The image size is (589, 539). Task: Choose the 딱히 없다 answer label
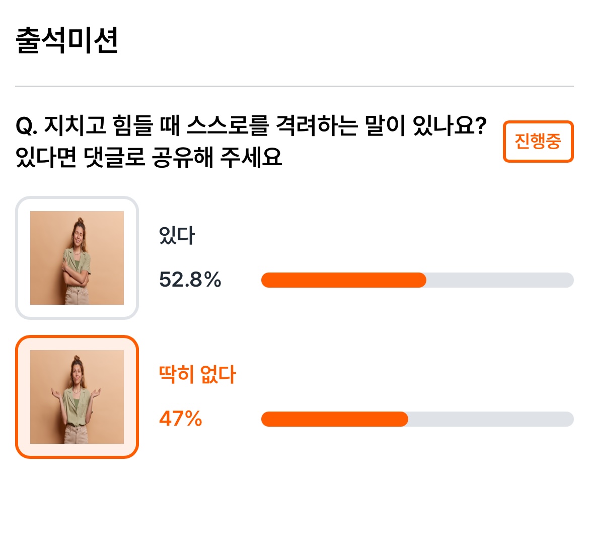tap(197, 374)
